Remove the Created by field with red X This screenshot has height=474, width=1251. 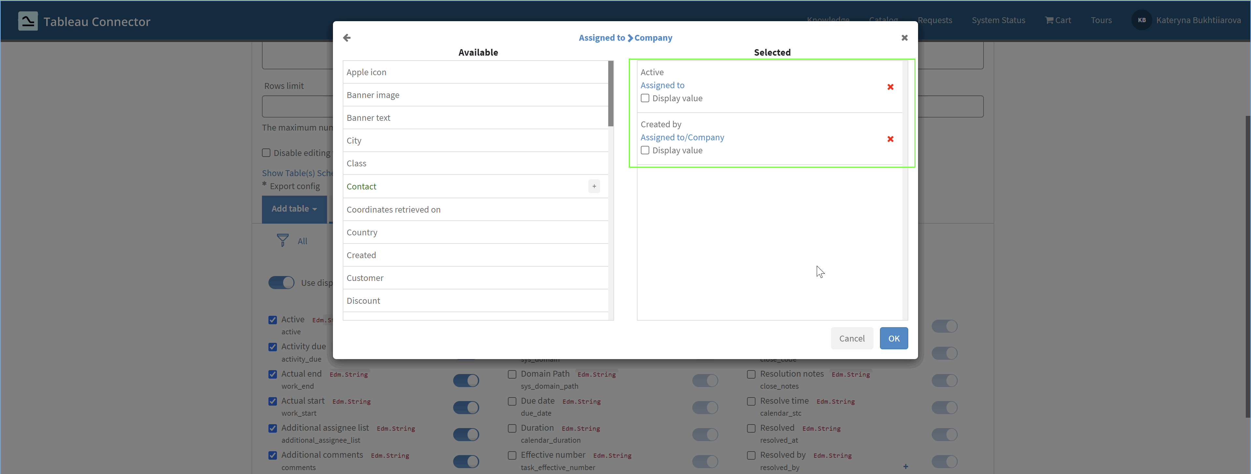point(890,139)
